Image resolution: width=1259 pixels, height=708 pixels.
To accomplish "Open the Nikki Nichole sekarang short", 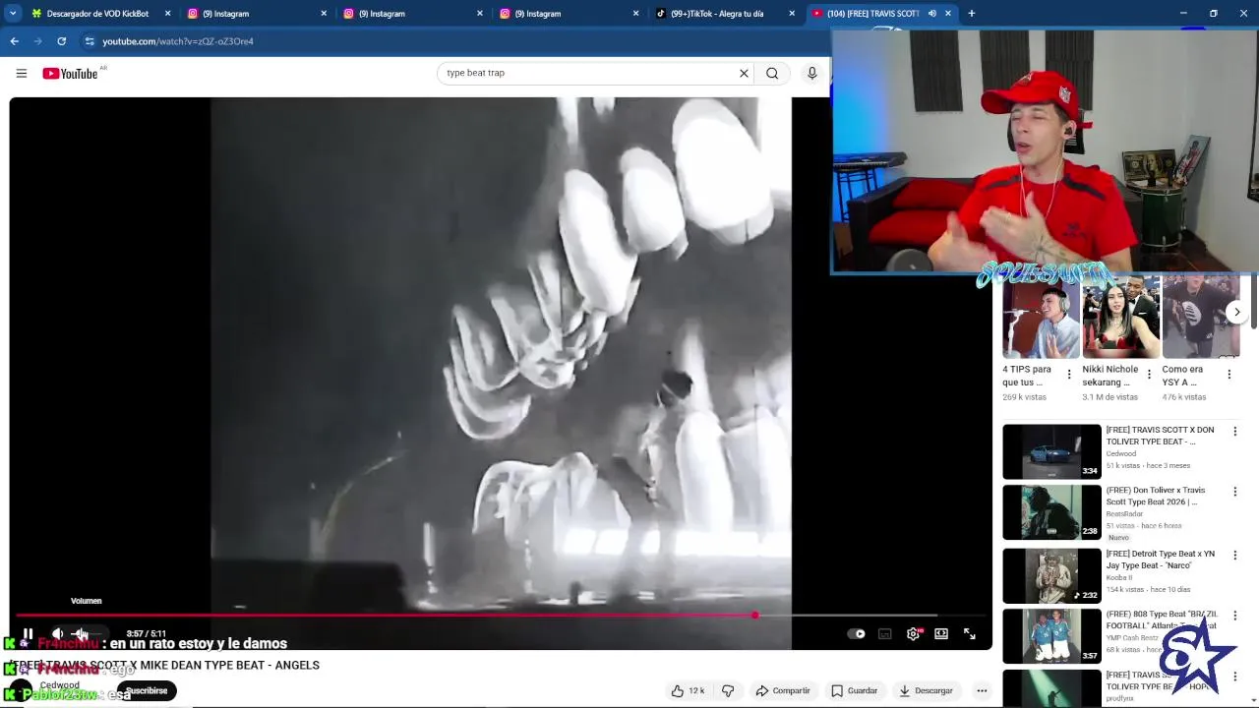I will (x=1120, y=318).
